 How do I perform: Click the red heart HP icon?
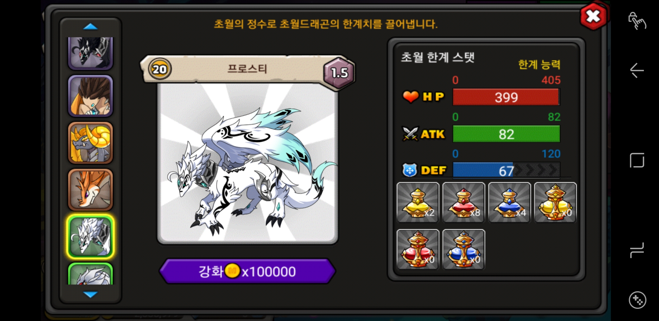tap(411, 97)
